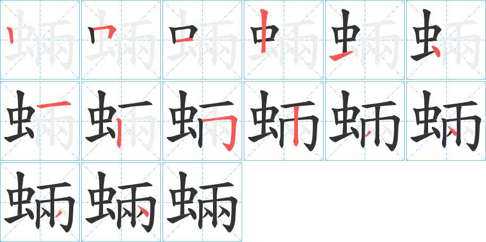Select the second stroke step thumbnail
Screen dimensions: 486x242
[121, 40]
